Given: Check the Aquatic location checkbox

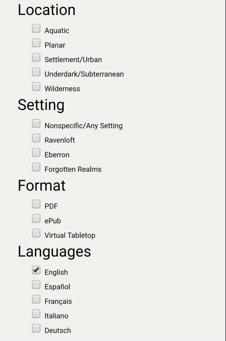Looking at the screenshot, I should click(36, 28).
